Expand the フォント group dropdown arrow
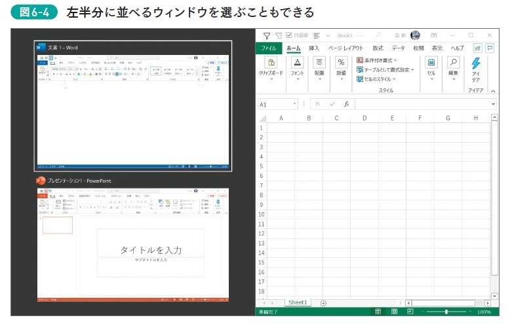510x324 pixels. coord(298,79)
